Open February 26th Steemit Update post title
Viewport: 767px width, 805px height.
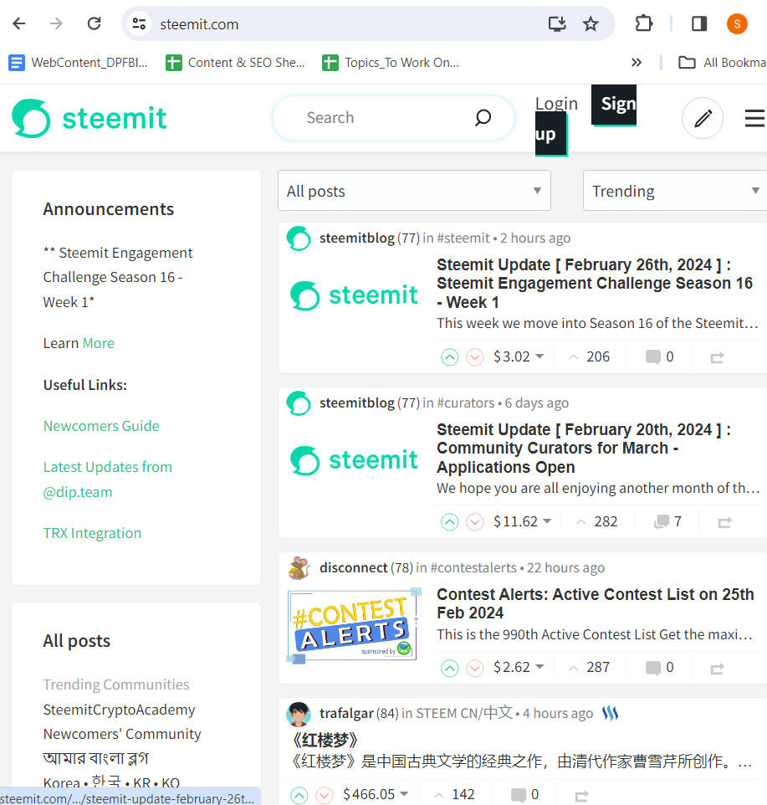pyautogui.click(x=595, y=284)
